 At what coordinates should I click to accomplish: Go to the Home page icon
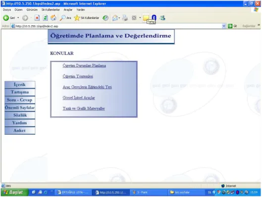(53, 18)
